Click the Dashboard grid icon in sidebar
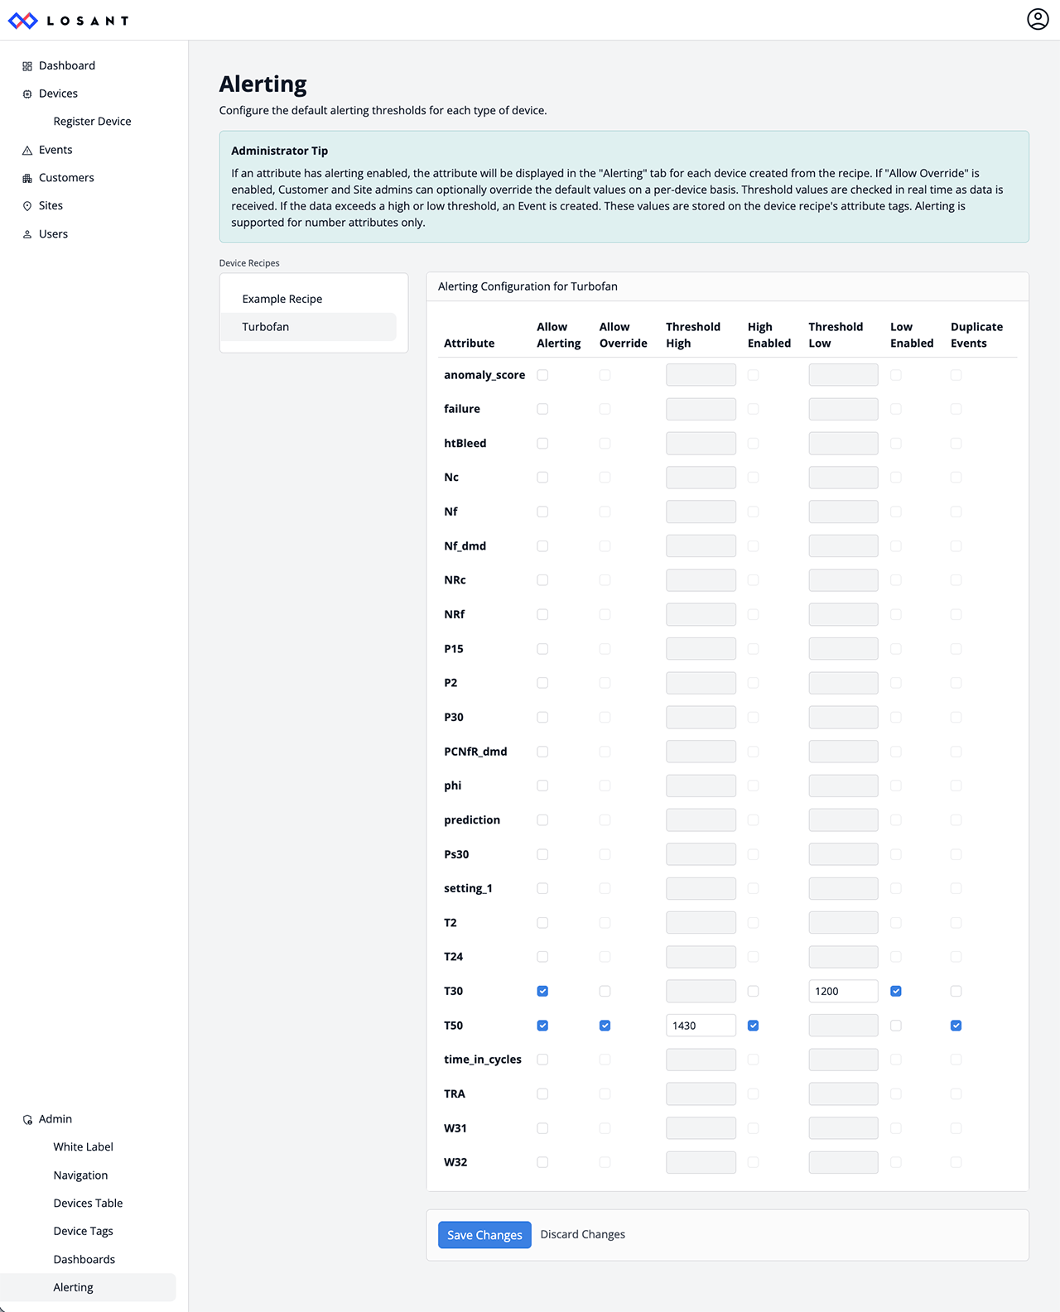This screenshot has height=1312, width=1060. [27, 66]
